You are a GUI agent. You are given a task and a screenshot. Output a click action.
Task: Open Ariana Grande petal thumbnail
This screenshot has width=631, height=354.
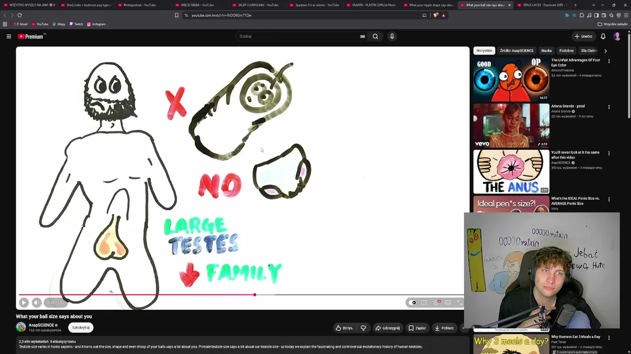[x=511, y=125]
